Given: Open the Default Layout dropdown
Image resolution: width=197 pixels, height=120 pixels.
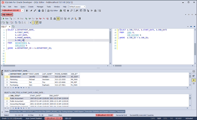Looking at the screenshot, I should pos(84,7).
